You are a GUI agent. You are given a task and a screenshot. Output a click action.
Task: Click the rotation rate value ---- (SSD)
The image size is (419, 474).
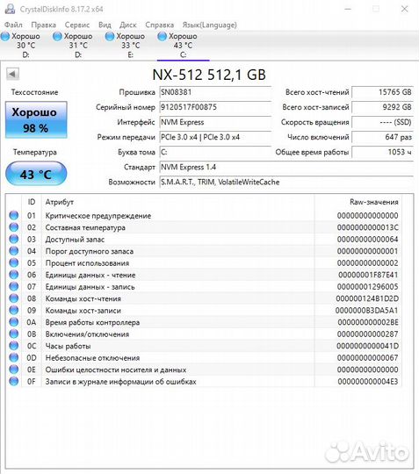(382, 122)
